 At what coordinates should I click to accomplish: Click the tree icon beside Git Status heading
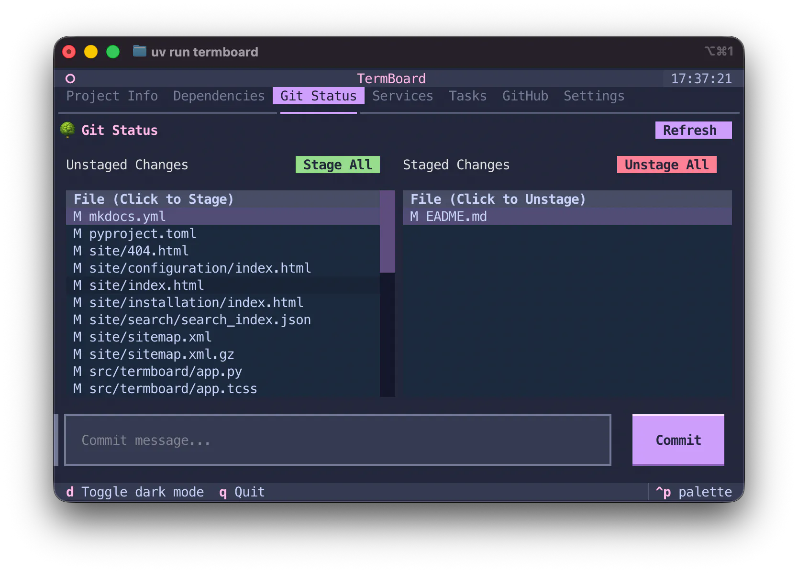click(67, 130)
